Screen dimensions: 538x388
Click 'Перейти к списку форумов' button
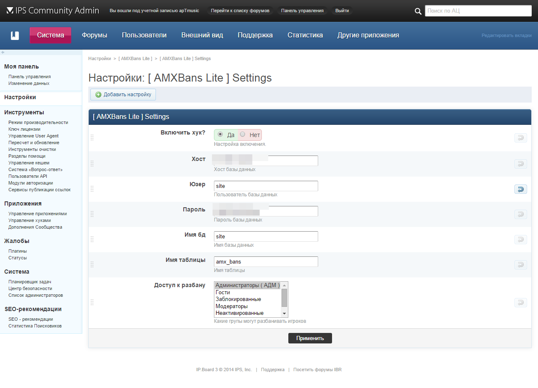(240, 11)
